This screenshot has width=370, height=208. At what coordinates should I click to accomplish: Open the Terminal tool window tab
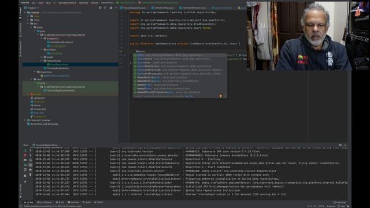pyautogui.click(x=73, y=202)
